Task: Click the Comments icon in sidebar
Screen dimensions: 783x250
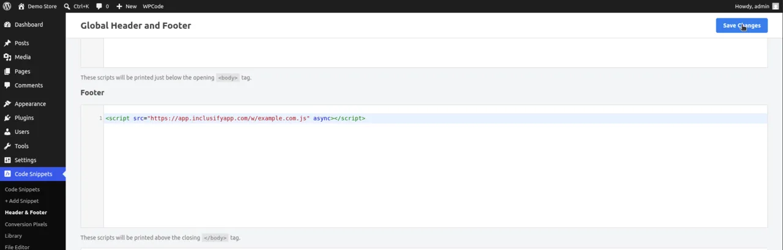Action: (x=7, y=85)
